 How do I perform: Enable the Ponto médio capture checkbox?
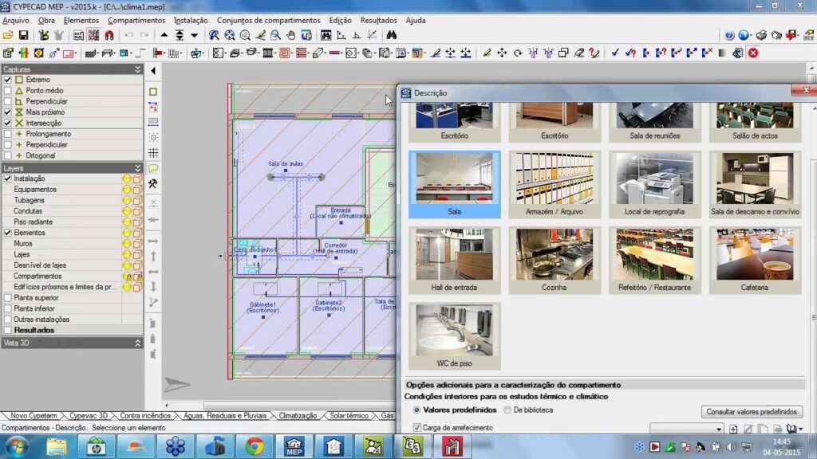(x=8, y=91)
